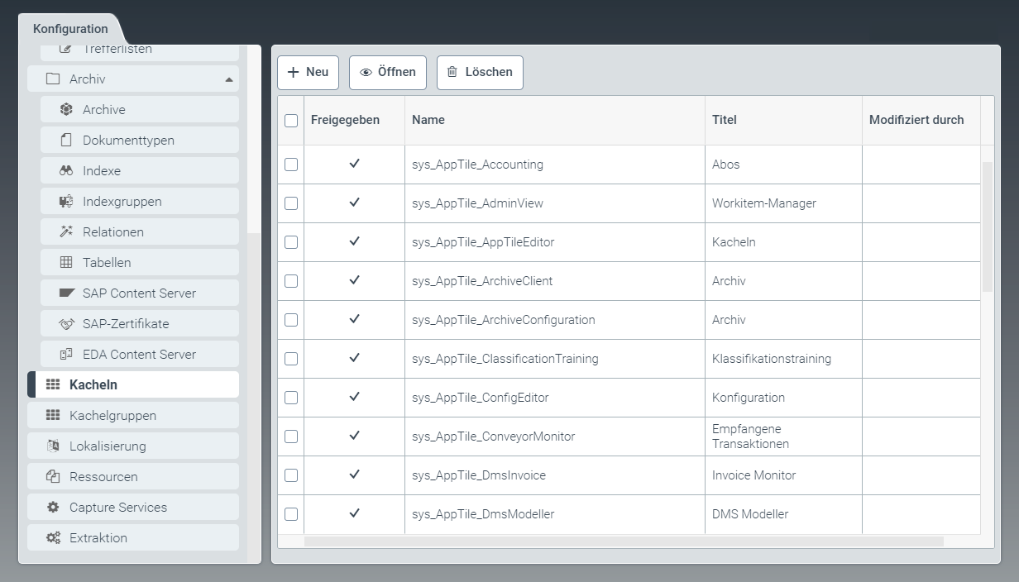Click the document icon beside Dokumenttypen
This screenshot has height=582, width=1019.
point(66,141)
